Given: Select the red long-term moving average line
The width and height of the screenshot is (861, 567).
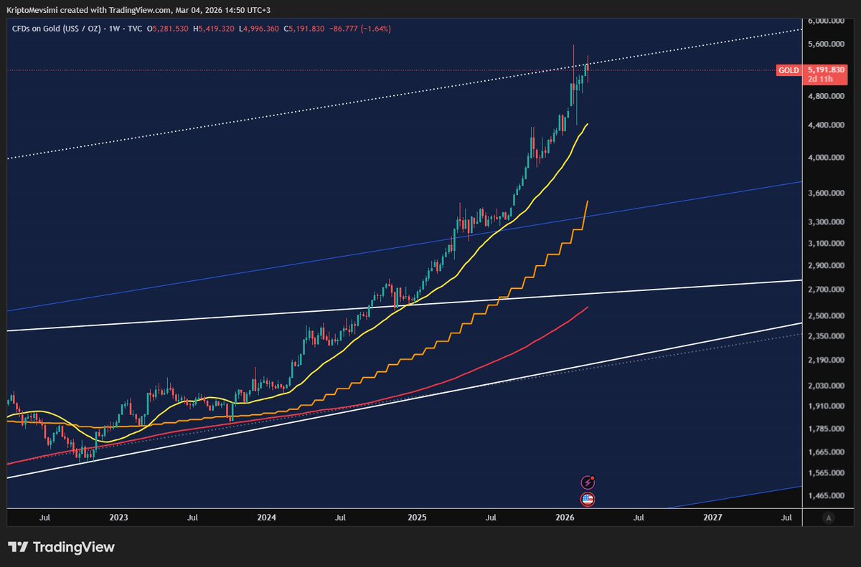Looking at the screenshot, I should (502, 358).
